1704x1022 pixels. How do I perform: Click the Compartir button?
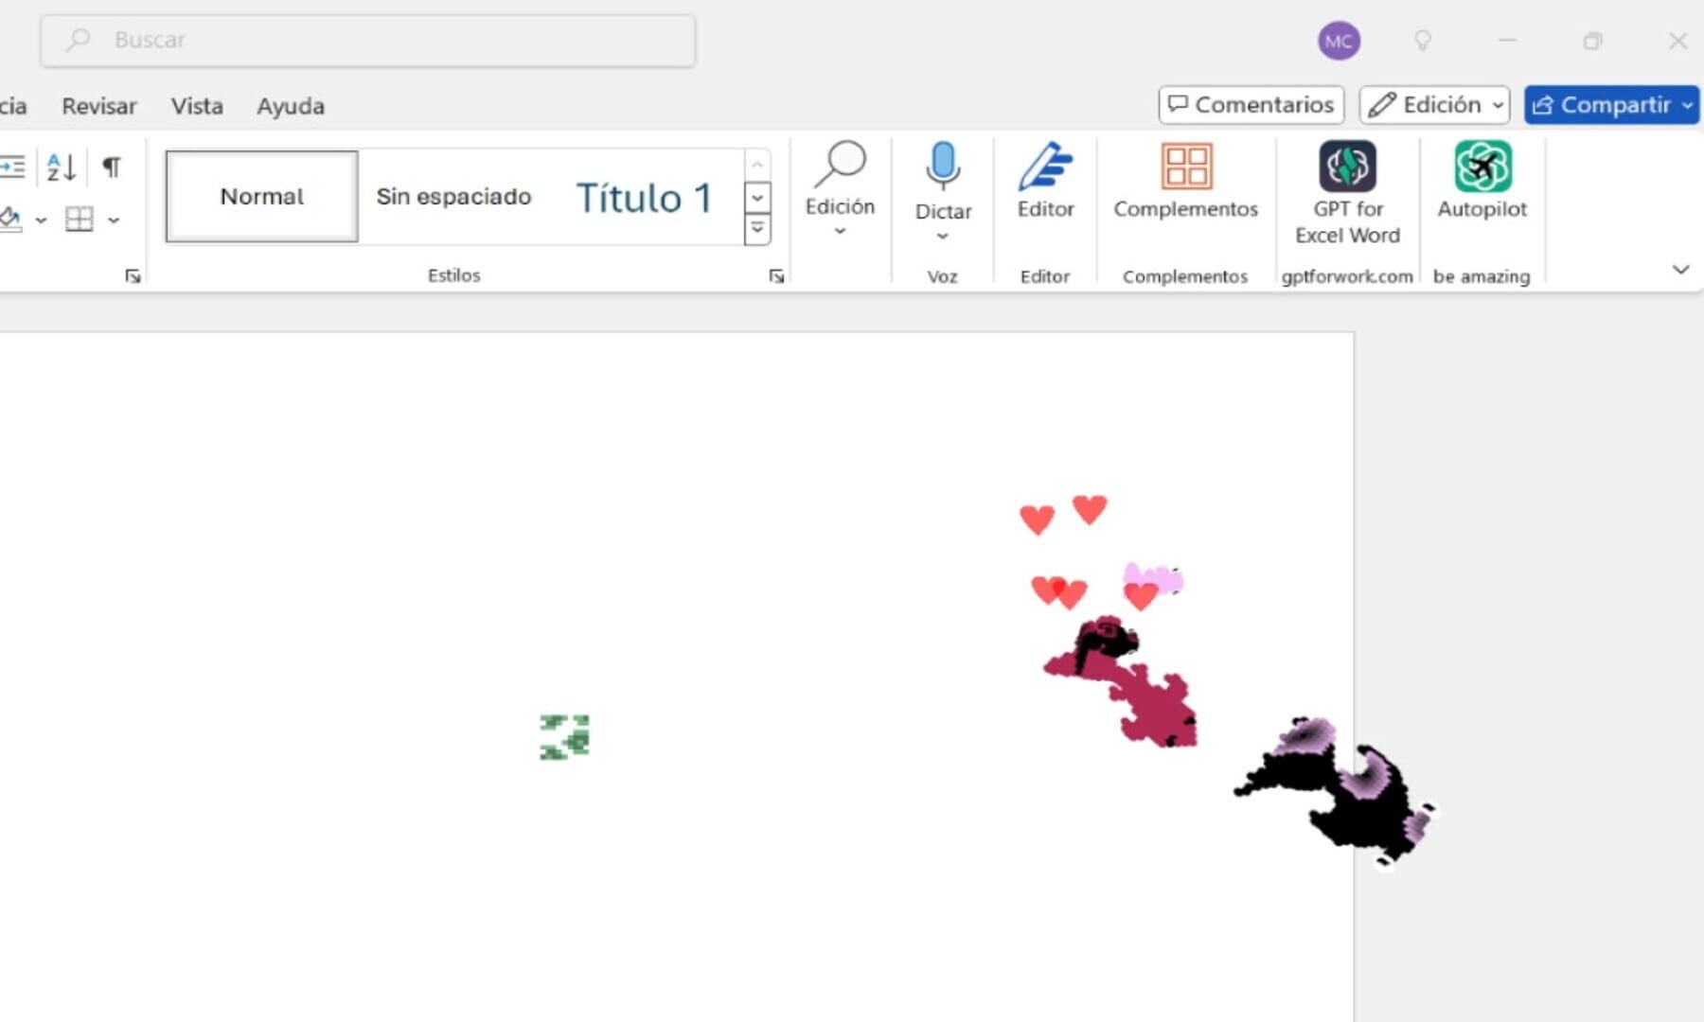(1609, 105)
